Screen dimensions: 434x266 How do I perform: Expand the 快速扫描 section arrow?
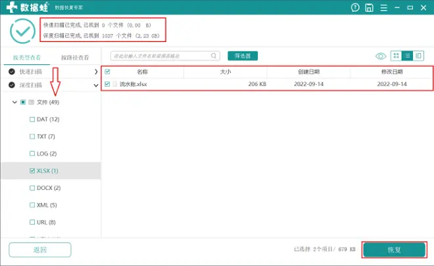[96, 71]
